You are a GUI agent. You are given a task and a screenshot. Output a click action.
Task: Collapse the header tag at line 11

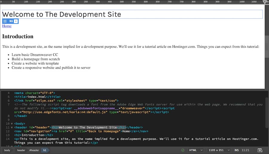click(x=12, y=127)
